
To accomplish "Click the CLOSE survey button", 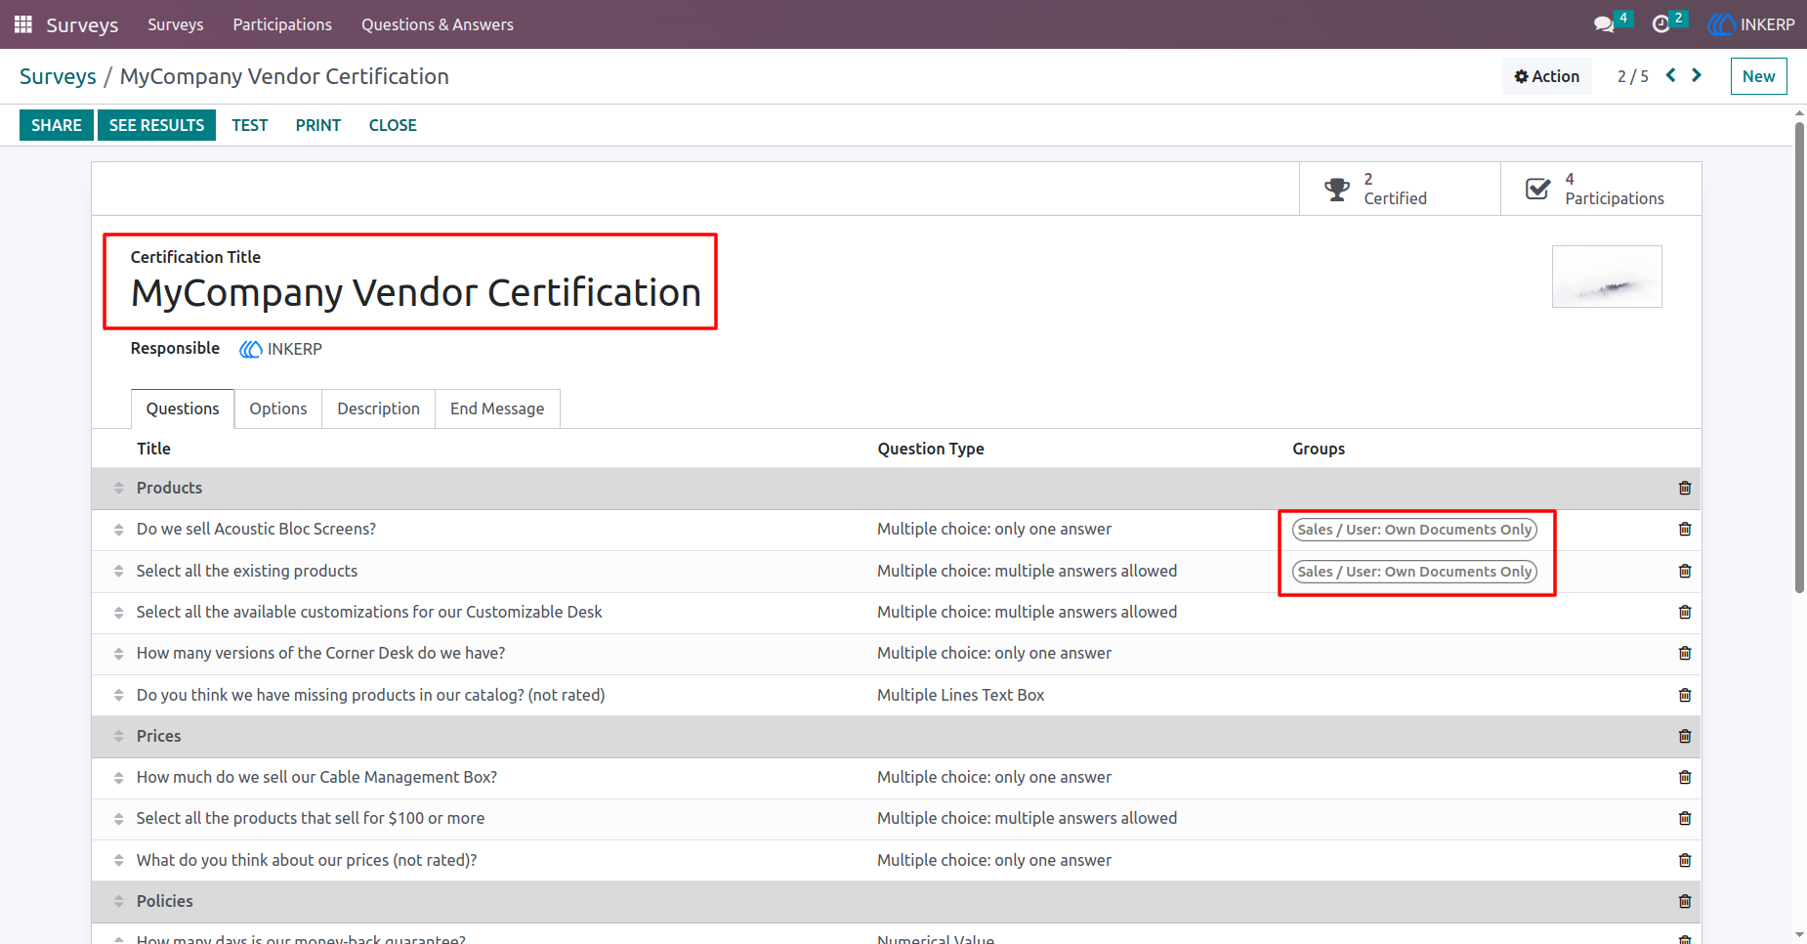I will pyautogui.click(x=393, y=125).
